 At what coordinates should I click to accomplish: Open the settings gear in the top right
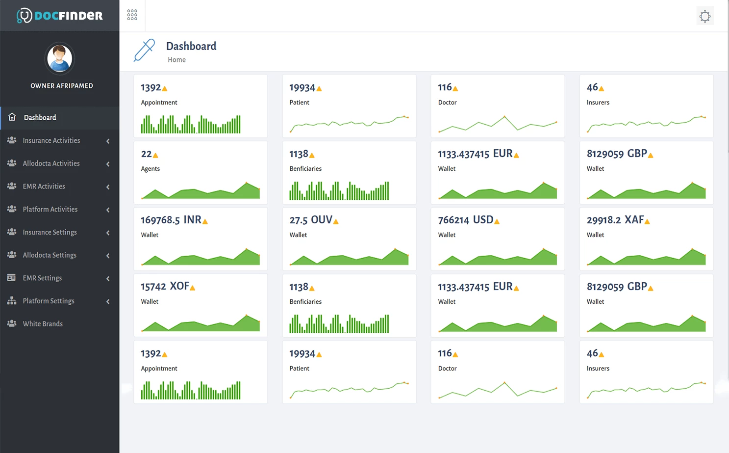coord(705,16)
